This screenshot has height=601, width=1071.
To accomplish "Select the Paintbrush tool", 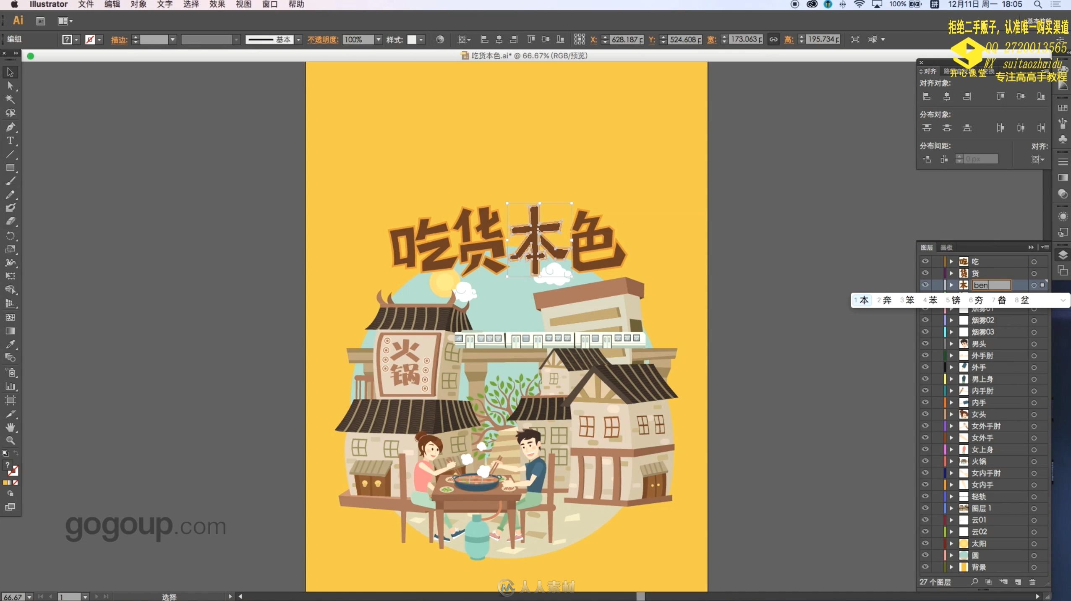I will point(10,181).
